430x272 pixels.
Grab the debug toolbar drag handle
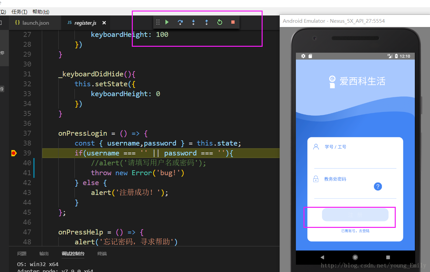[x=158, y=22]
